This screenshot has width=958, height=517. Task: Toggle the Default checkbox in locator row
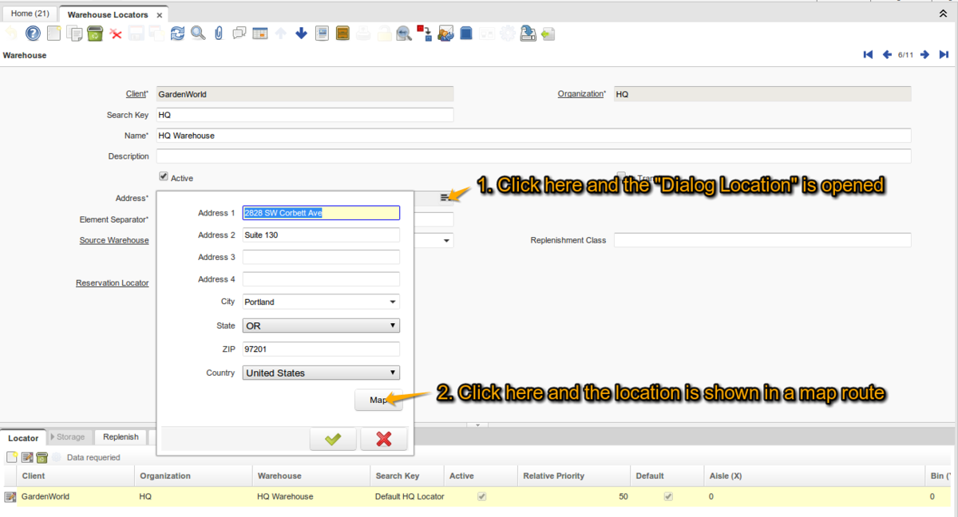coord(668,496)
